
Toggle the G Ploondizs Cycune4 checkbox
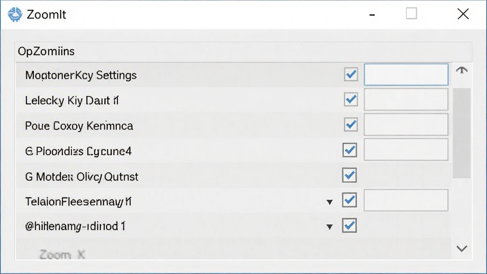coord(350,150)
